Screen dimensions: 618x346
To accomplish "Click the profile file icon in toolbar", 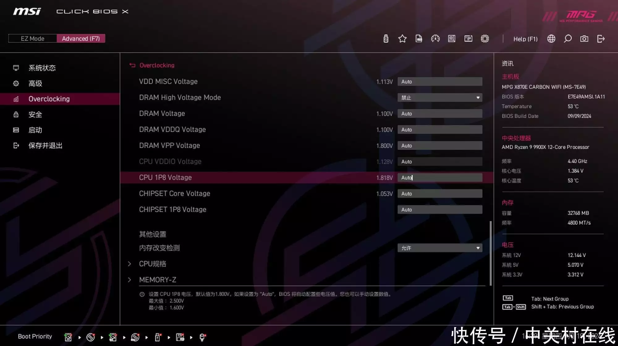I will click(x=419, y=39).
